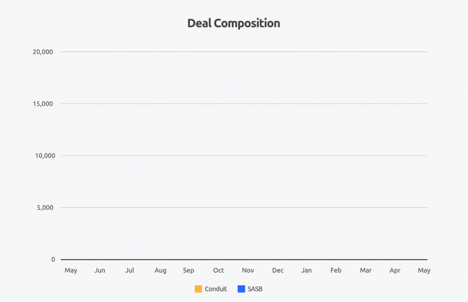Select the Jun label on x-axis

[x=100, y=270]
